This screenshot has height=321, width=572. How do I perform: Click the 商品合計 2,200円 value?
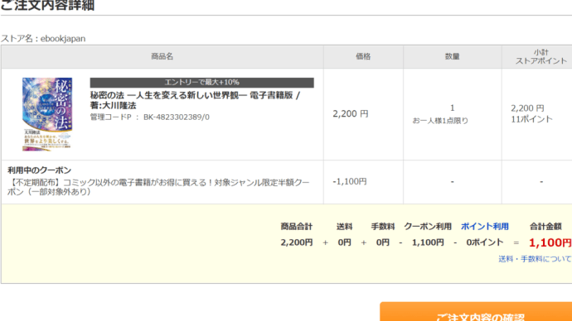coord(297,242)
